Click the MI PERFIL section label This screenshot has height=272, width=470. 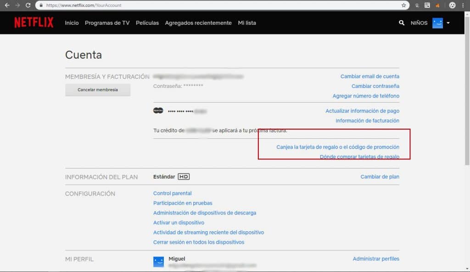(79, 259)
